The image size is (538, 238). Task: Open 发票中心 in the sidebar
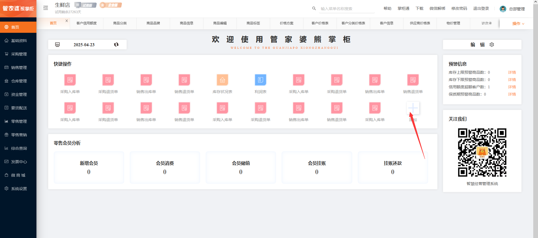point(18,162)
